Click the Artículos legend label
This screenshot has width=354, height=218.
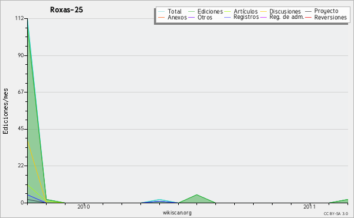click(x=245, y=11)
